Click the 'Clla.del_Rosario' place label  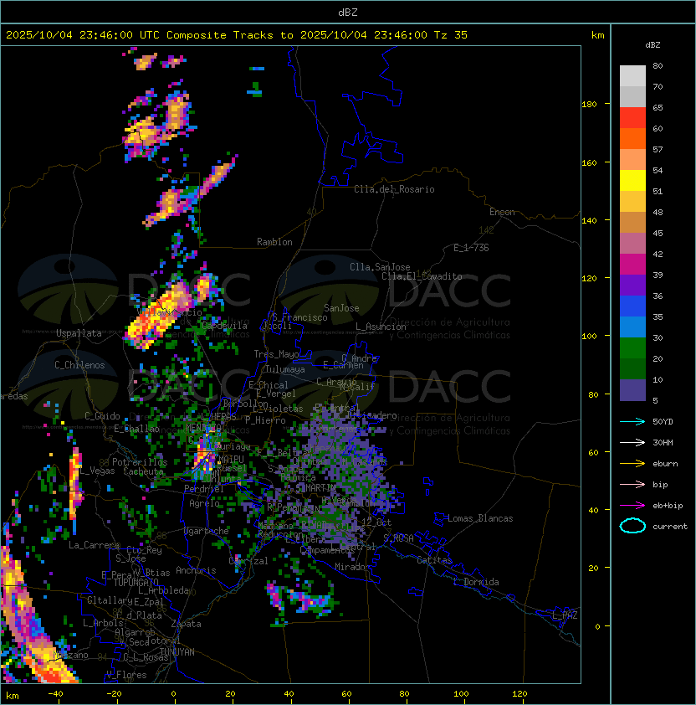[x=394, y=189]
